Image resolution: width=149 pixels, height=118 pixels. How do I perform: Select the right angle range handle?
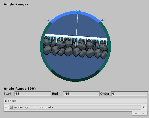pyautogui.click(x=103, y=20)
